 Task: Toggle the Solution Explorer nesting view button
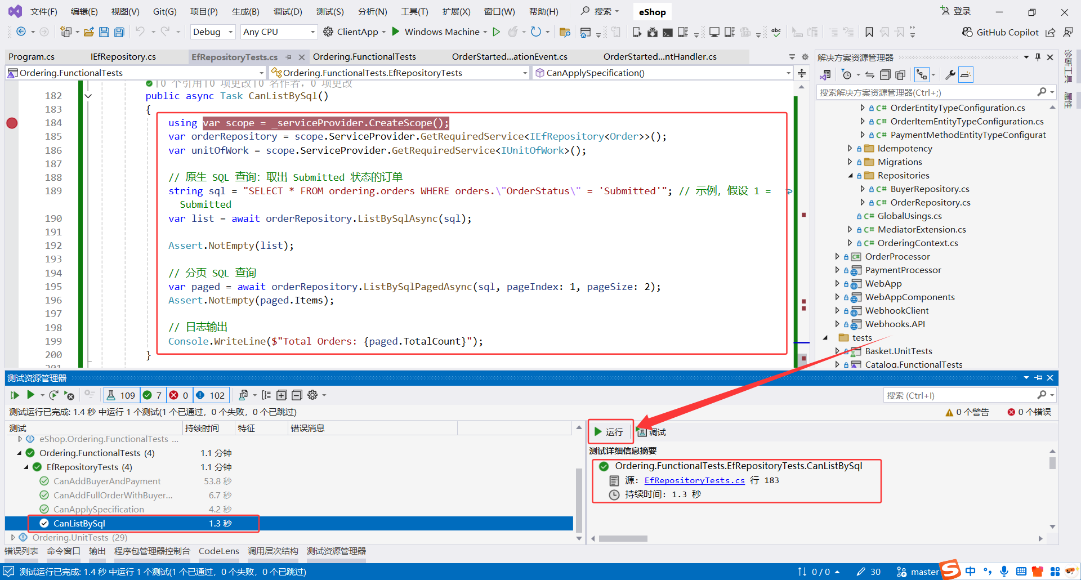[x=921, y=75]
